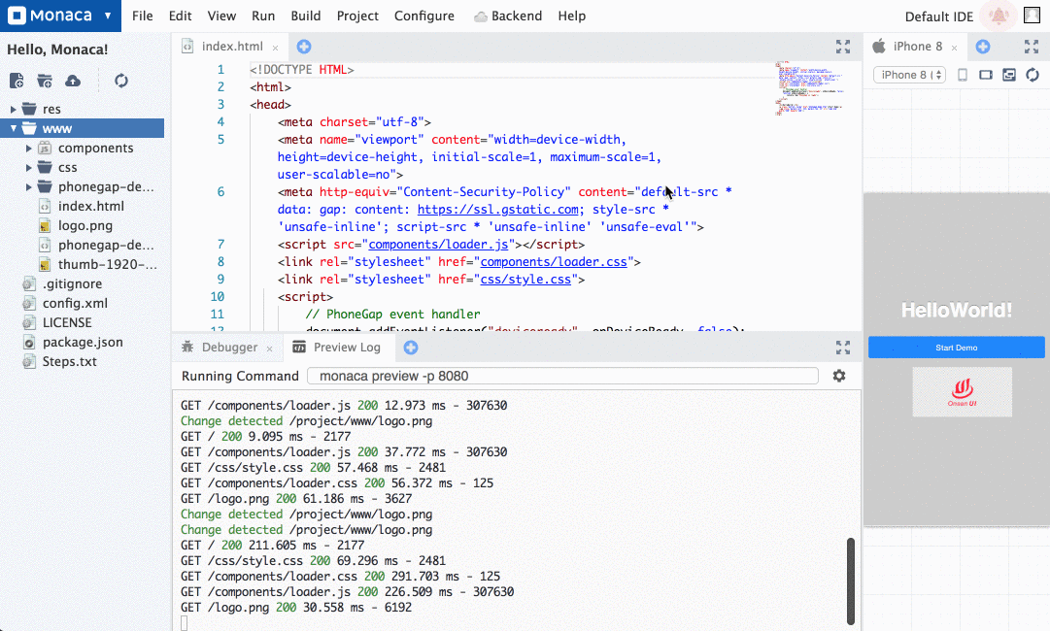Add a new previewer tab

983,47
